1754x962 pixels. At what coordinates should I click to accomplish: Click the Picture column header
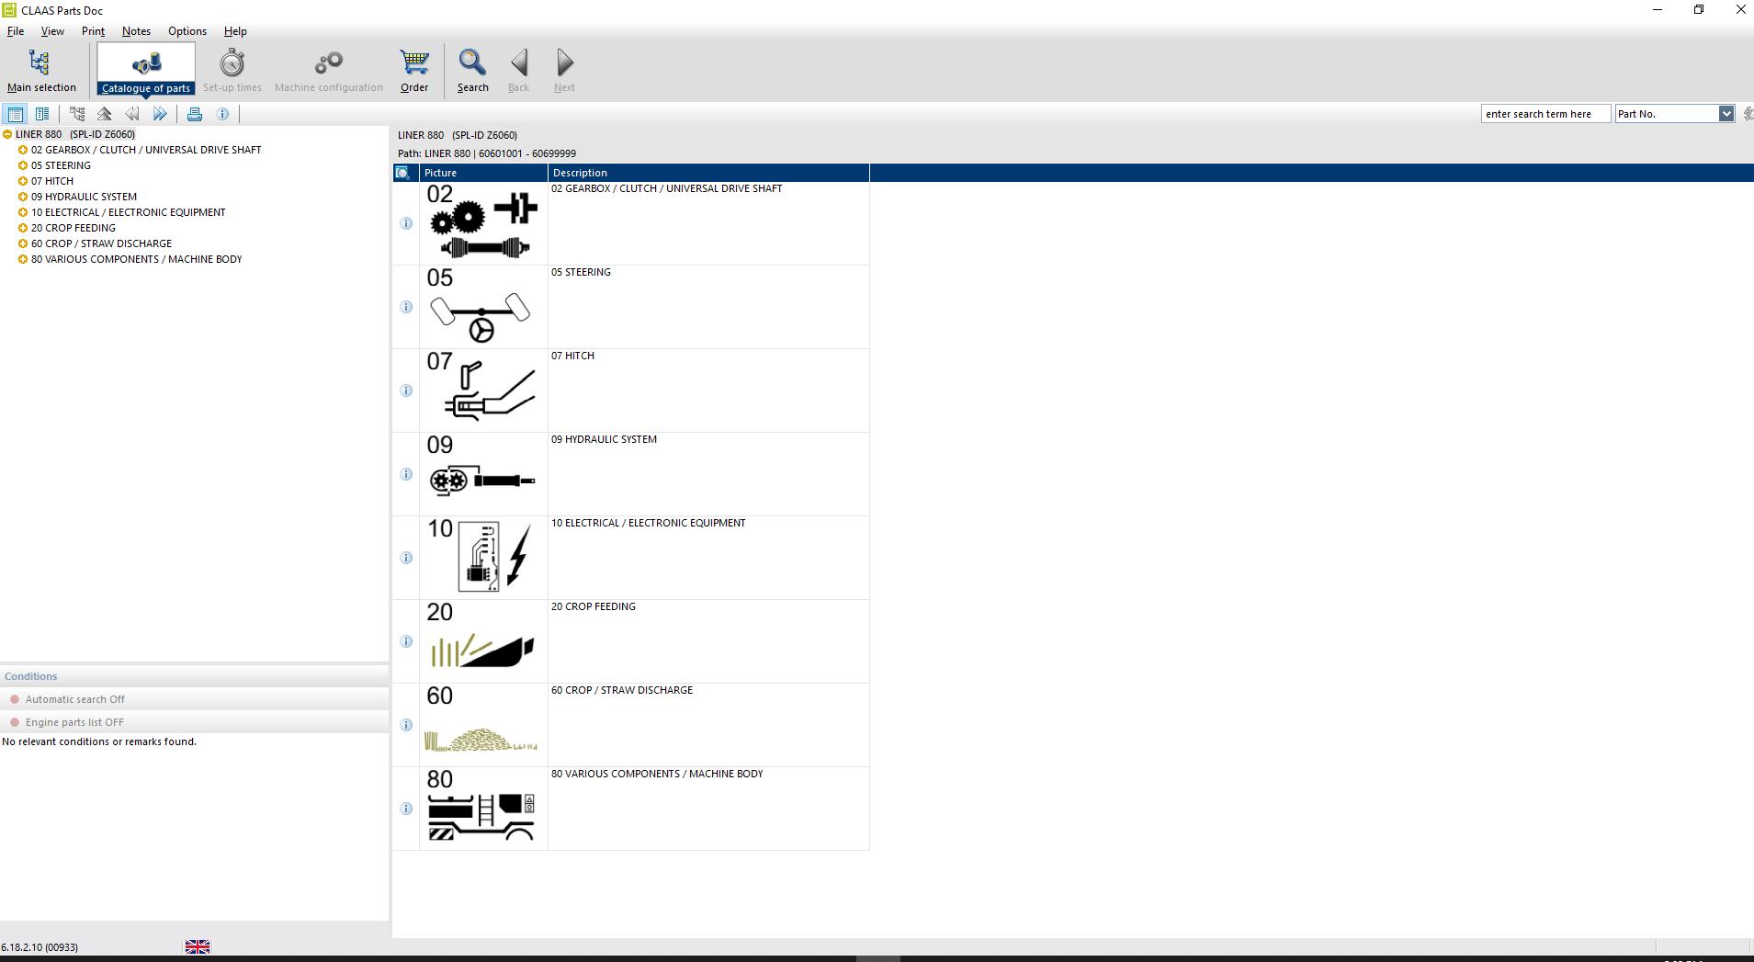pyautogui.click(x=483, y=173)
